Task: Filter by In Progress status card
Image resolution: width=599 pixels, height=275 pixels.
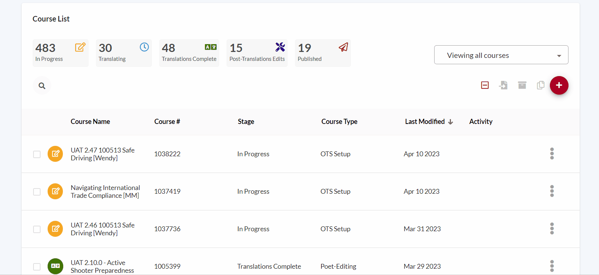Action: (x=60, y=53)
